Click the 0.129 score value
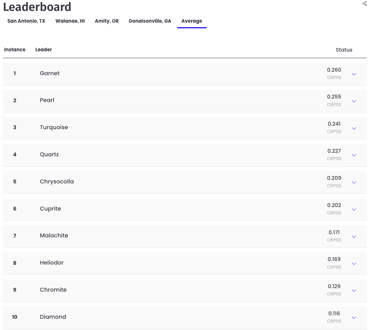The height and width of the screenshot is (330, 372). pos(334,286)
